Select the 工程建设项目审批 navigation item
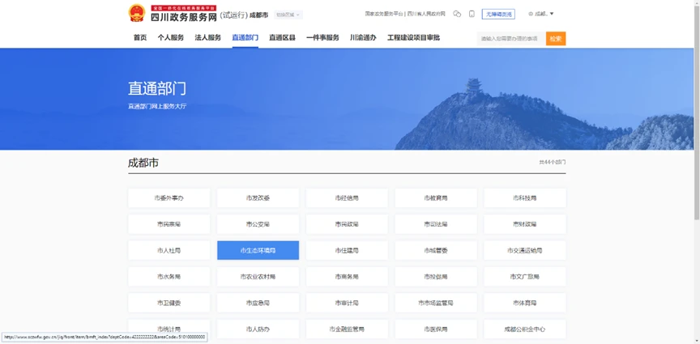Image resolution: width=700 pixels, height=344 pixels. (413, 37)
